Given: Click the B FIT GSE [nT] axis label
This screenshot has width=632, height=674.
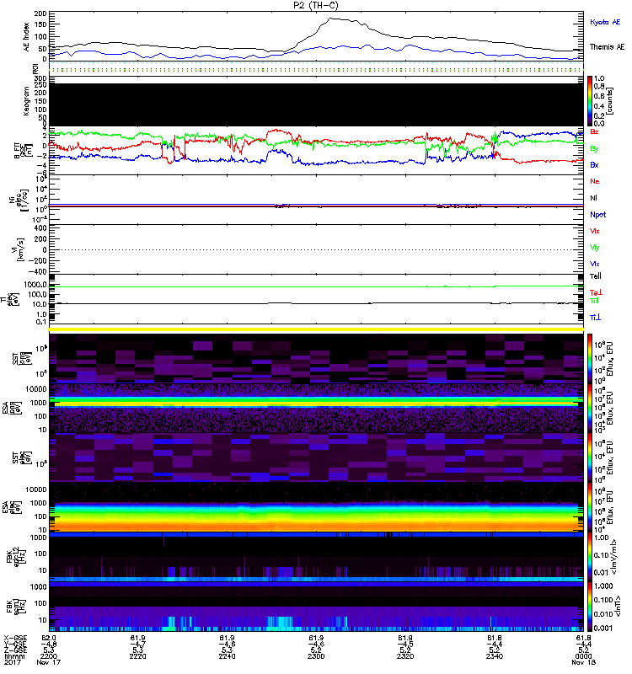Looking at the screenshot, I should pyautogui.click(x=22, y=151).
